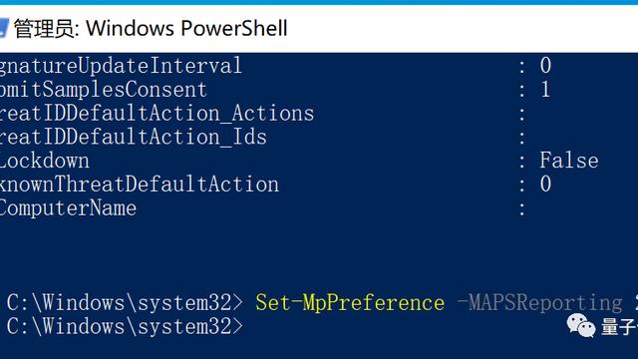Click the ComputerName property name

pos(68,208)
